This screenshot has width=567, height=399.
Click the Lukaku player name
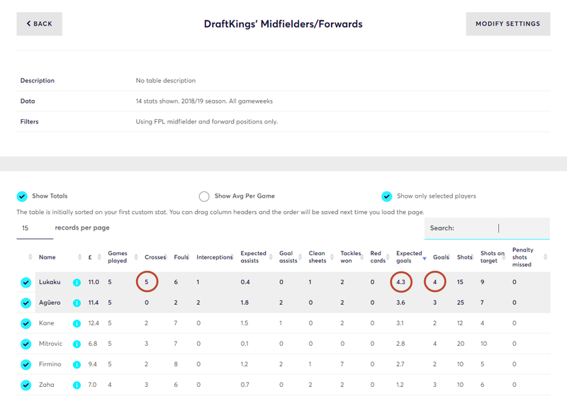tap(50, 282)
